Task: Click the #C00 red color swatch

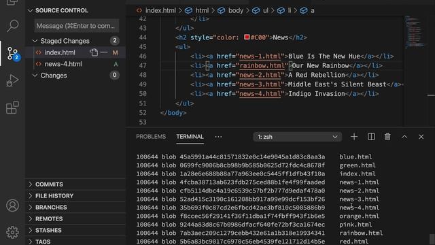Action: click(x=247, y=37)
